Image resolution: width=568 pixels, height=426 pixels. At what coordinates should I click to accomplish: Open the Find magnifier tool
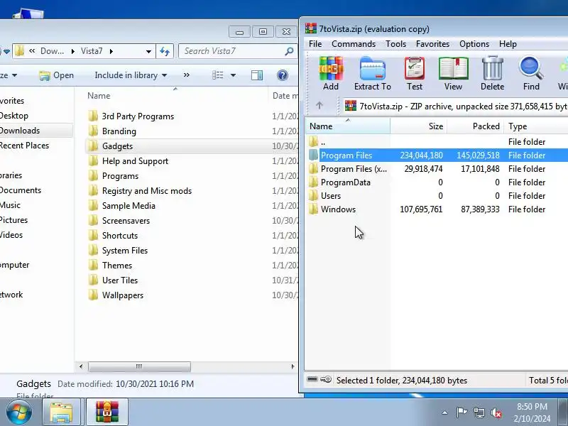(531, 68)
